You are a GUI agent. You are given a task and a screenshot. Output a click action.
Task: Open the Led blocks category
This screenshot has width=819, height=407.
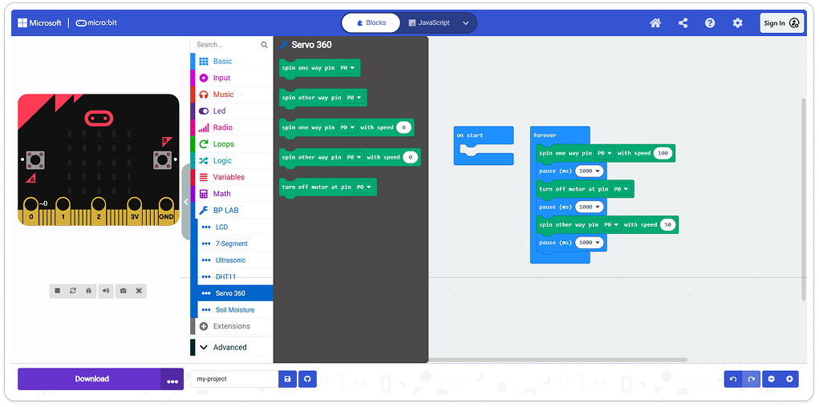tap(231, 111)
